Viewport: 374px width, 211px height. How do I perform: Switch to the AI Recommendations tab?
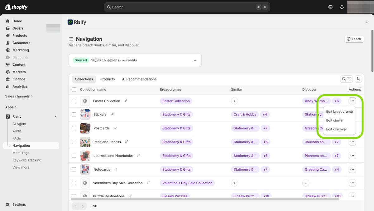pyautogui.click(x=139, y=79)
